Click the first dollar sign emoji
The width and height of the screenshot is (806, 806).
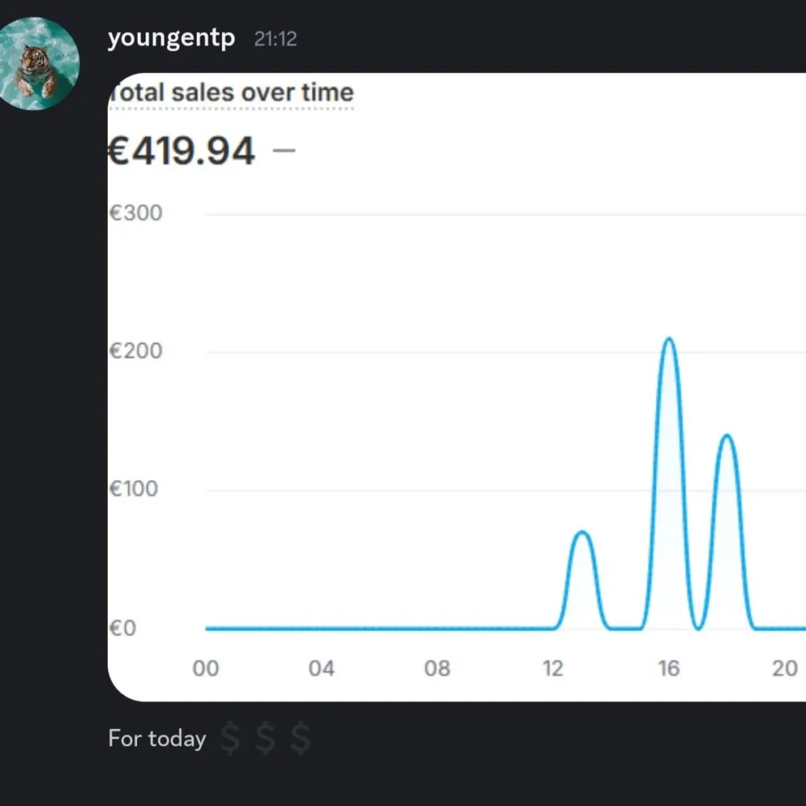230,739
